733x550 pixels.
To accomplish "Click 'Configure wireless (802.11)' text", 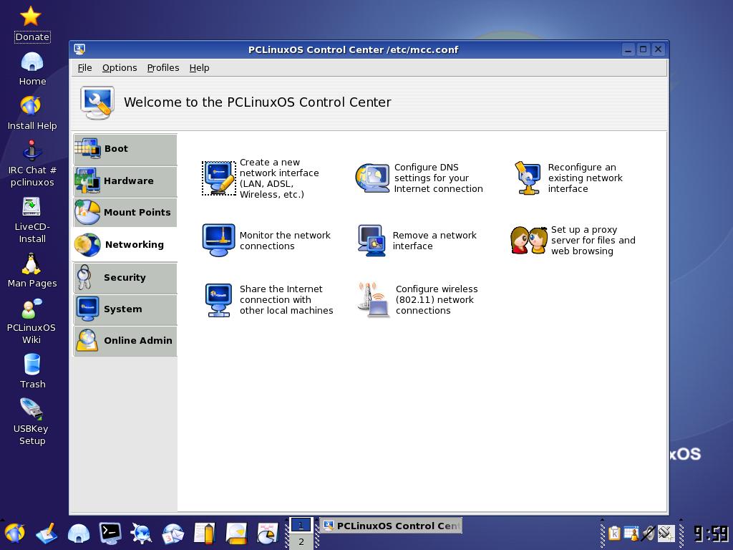I will click(x=437, y=300).
